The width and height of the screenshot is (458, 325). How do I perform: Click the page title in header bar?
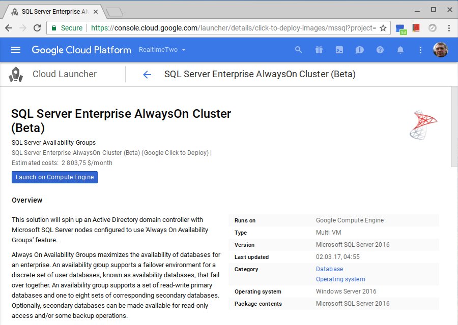[x=260, y=74]
